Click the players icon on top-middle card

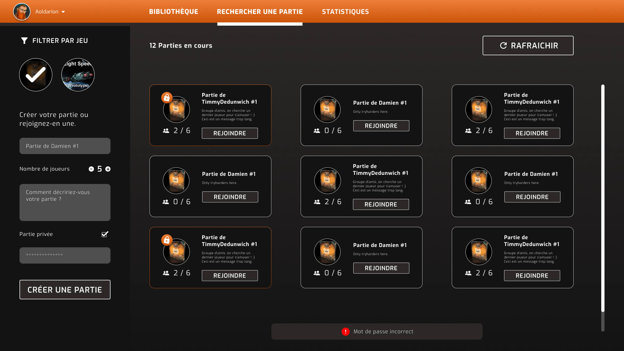(317, 131)
